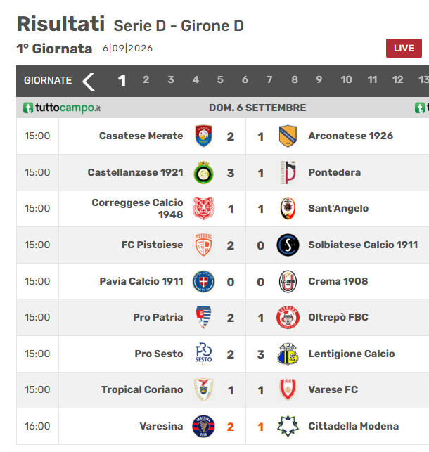This screenshot has width=429, height=452.
Task: Open the Pontedera team link
Action: tap(335, 172)
